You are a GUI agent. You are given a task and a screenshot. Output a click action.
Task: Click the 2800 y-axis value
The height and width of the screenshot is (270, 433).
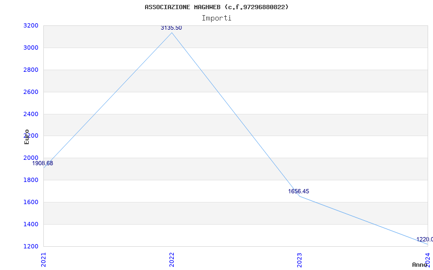click(31, 70)
